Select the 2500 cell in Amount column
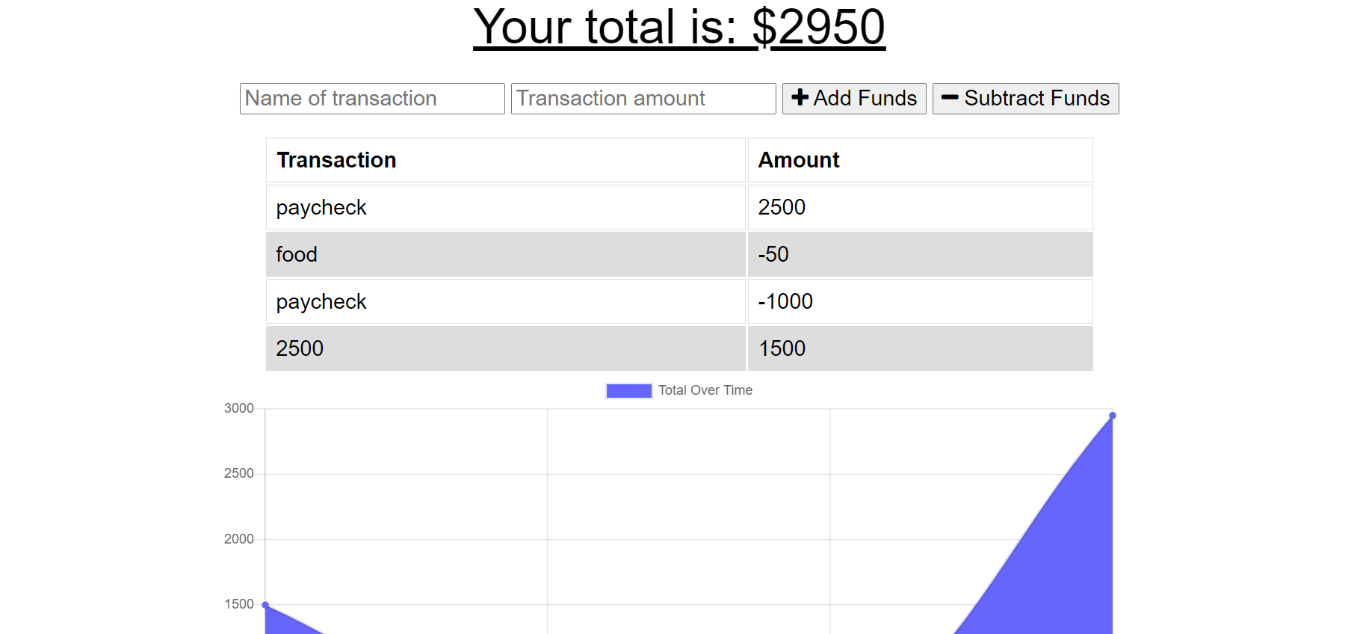This screenshot has height=634, width=1354. [919, 207]
